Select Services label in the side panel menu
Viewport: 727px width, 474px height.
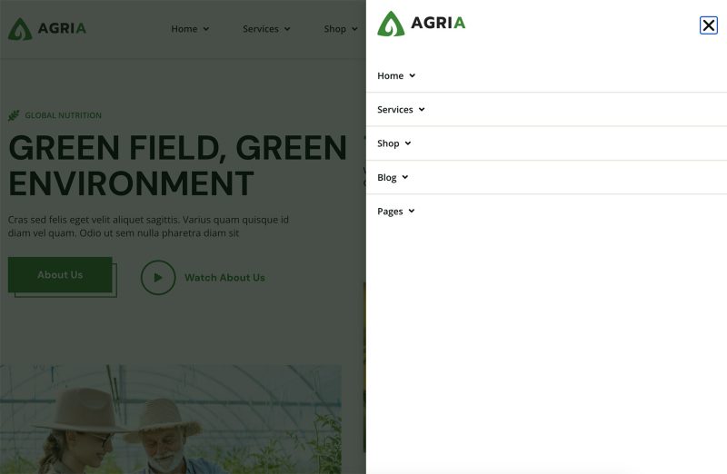(x=394, y=110)
